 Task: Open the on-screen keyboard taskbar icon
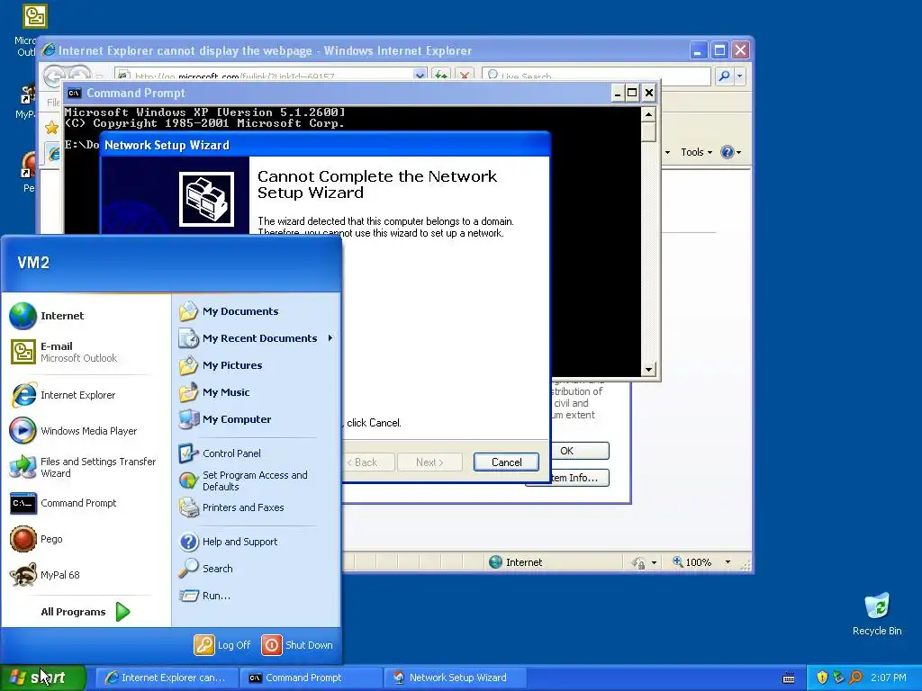(x=789, y=678)
